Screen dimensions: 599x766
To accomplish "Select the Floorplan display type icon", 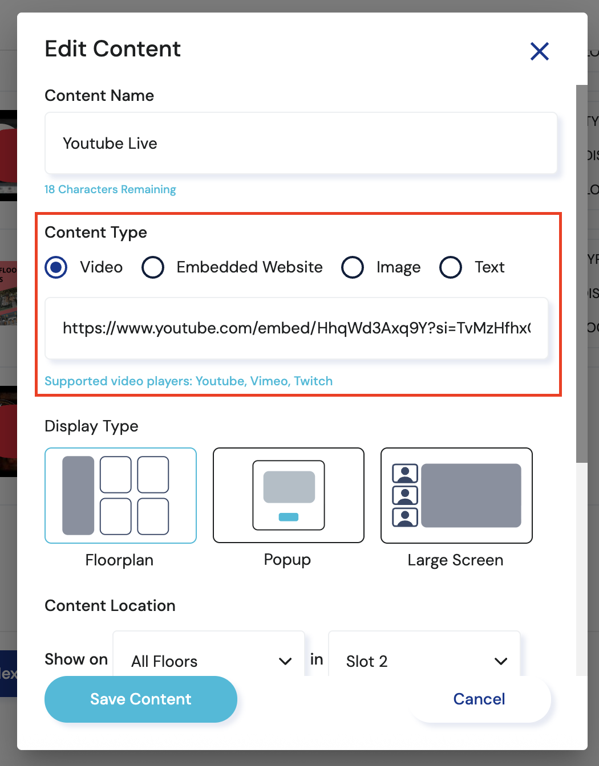I will point(120,495).
